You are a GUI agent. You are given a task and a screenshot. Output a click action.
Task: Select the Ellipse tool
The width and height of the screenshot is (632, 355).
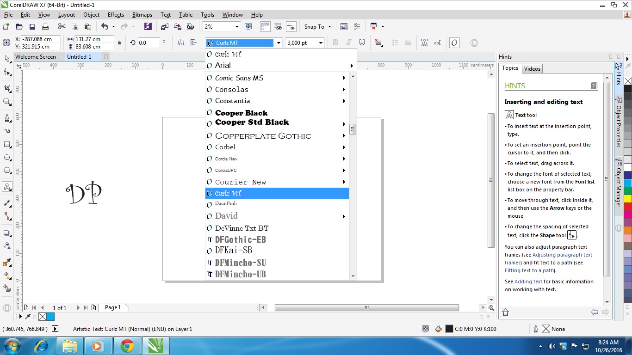tap(7, 158)
